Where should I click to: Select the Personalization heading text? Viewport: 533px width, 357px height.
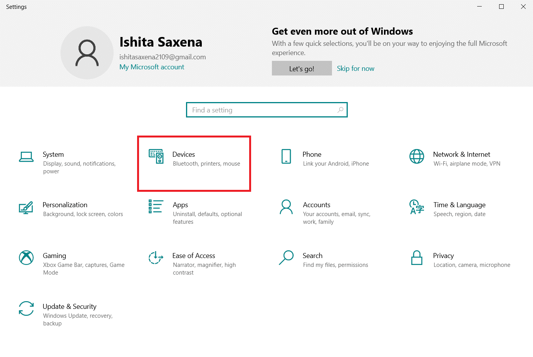[65, 205]
